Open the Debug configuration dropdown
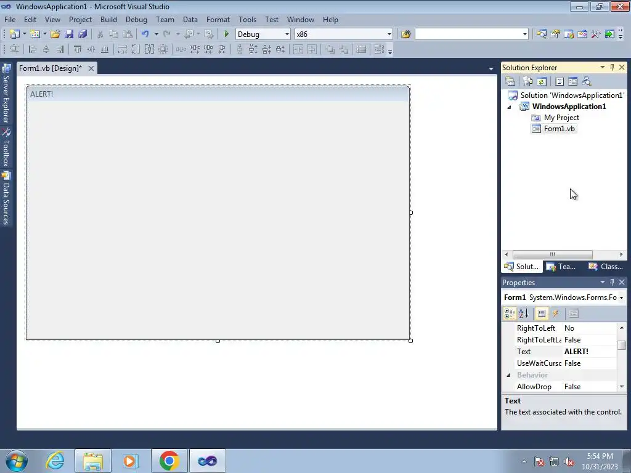 pos(287,34)
